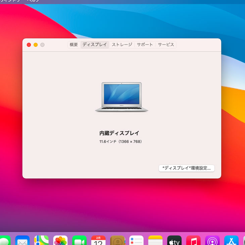The height and width of the screenshot is (245, 245).
Task: Show the サービス tab
Action: pos(166,45)
